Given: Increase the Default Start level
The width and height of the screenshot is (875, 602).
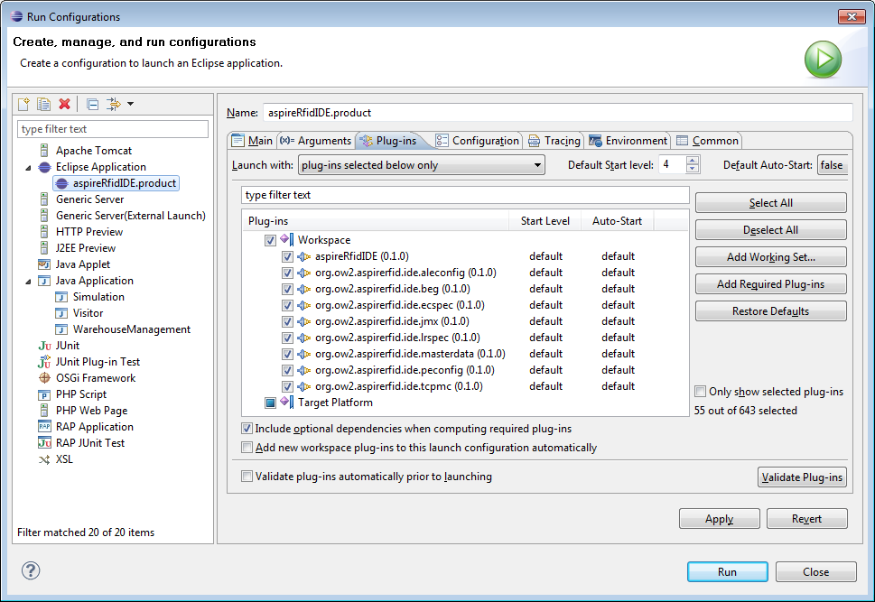Looking at the screenshot, I should [x=693, y=161].
